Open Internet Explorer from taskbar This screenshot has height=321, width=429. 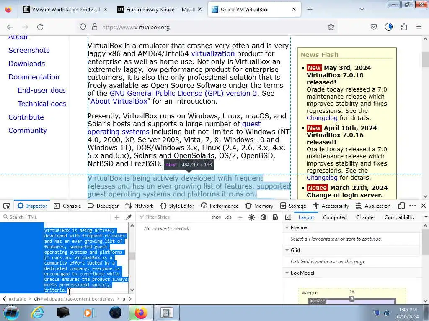pyautogui.click(x=37, y=313)
